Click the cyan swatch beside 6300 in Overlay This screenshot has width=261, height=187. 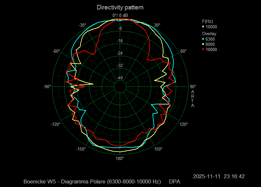coord(203,39)
